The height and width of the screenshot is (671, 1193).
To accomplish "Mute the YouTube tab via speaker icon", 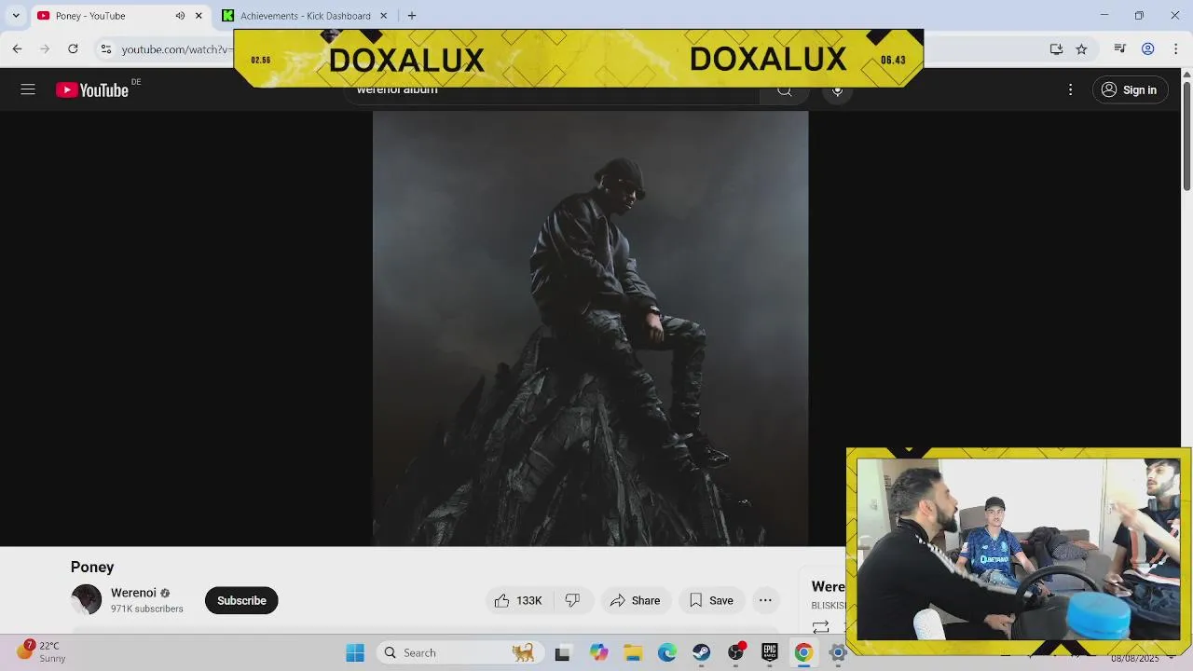I will 180,16.
